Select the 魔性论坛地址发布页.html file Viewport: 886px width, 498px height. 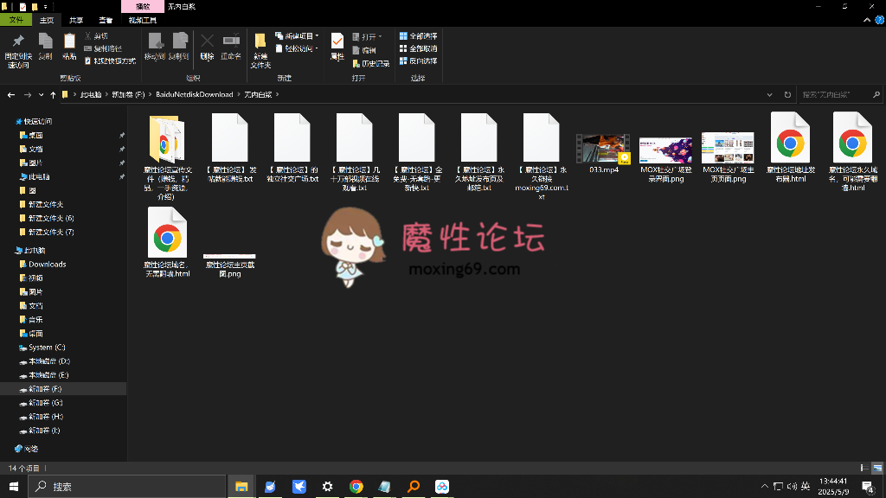(x=791, y=147)
